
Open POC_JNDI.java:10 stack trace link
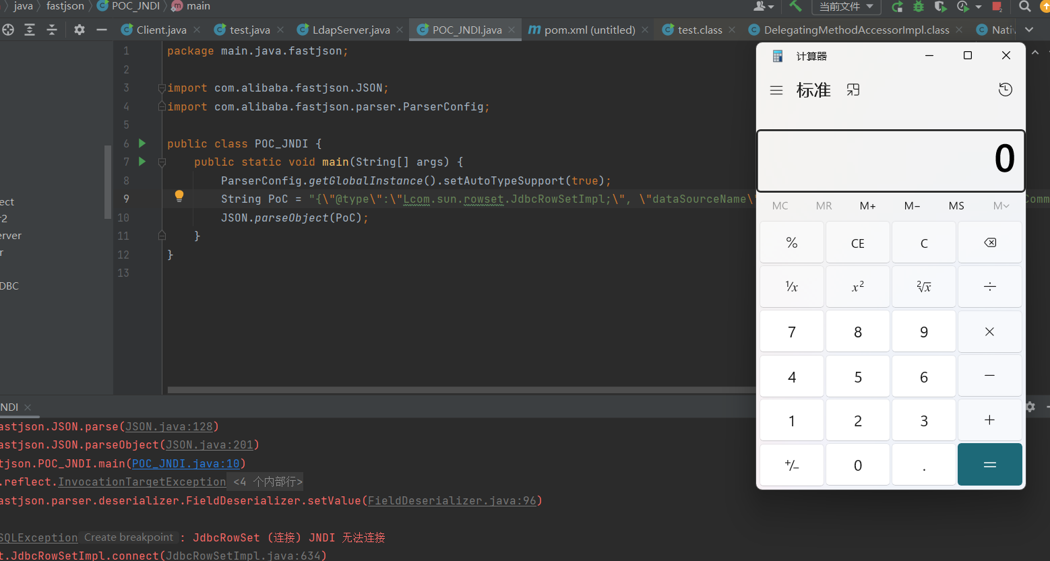coord(186,464)
